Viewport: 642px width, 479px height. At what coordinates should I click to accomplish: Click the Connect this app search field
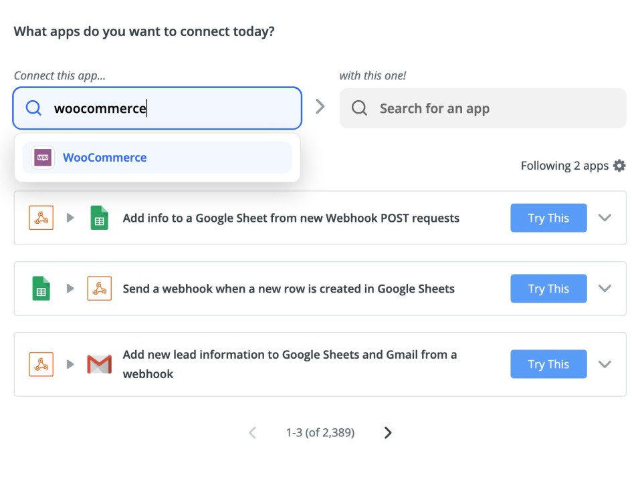click(x=201, y=108)
